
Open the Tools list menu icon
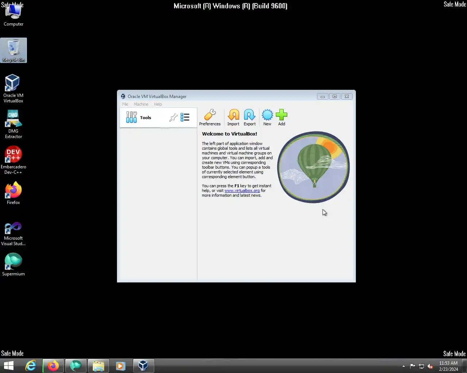coord(185,117)
